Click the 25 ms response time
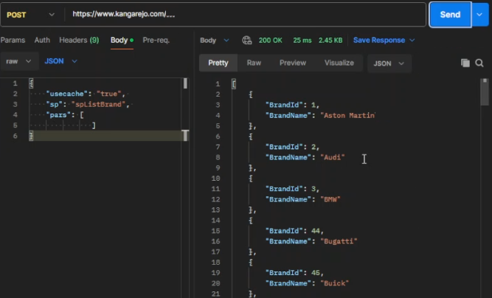Screen dimensions: 492x298 point(302,40)
